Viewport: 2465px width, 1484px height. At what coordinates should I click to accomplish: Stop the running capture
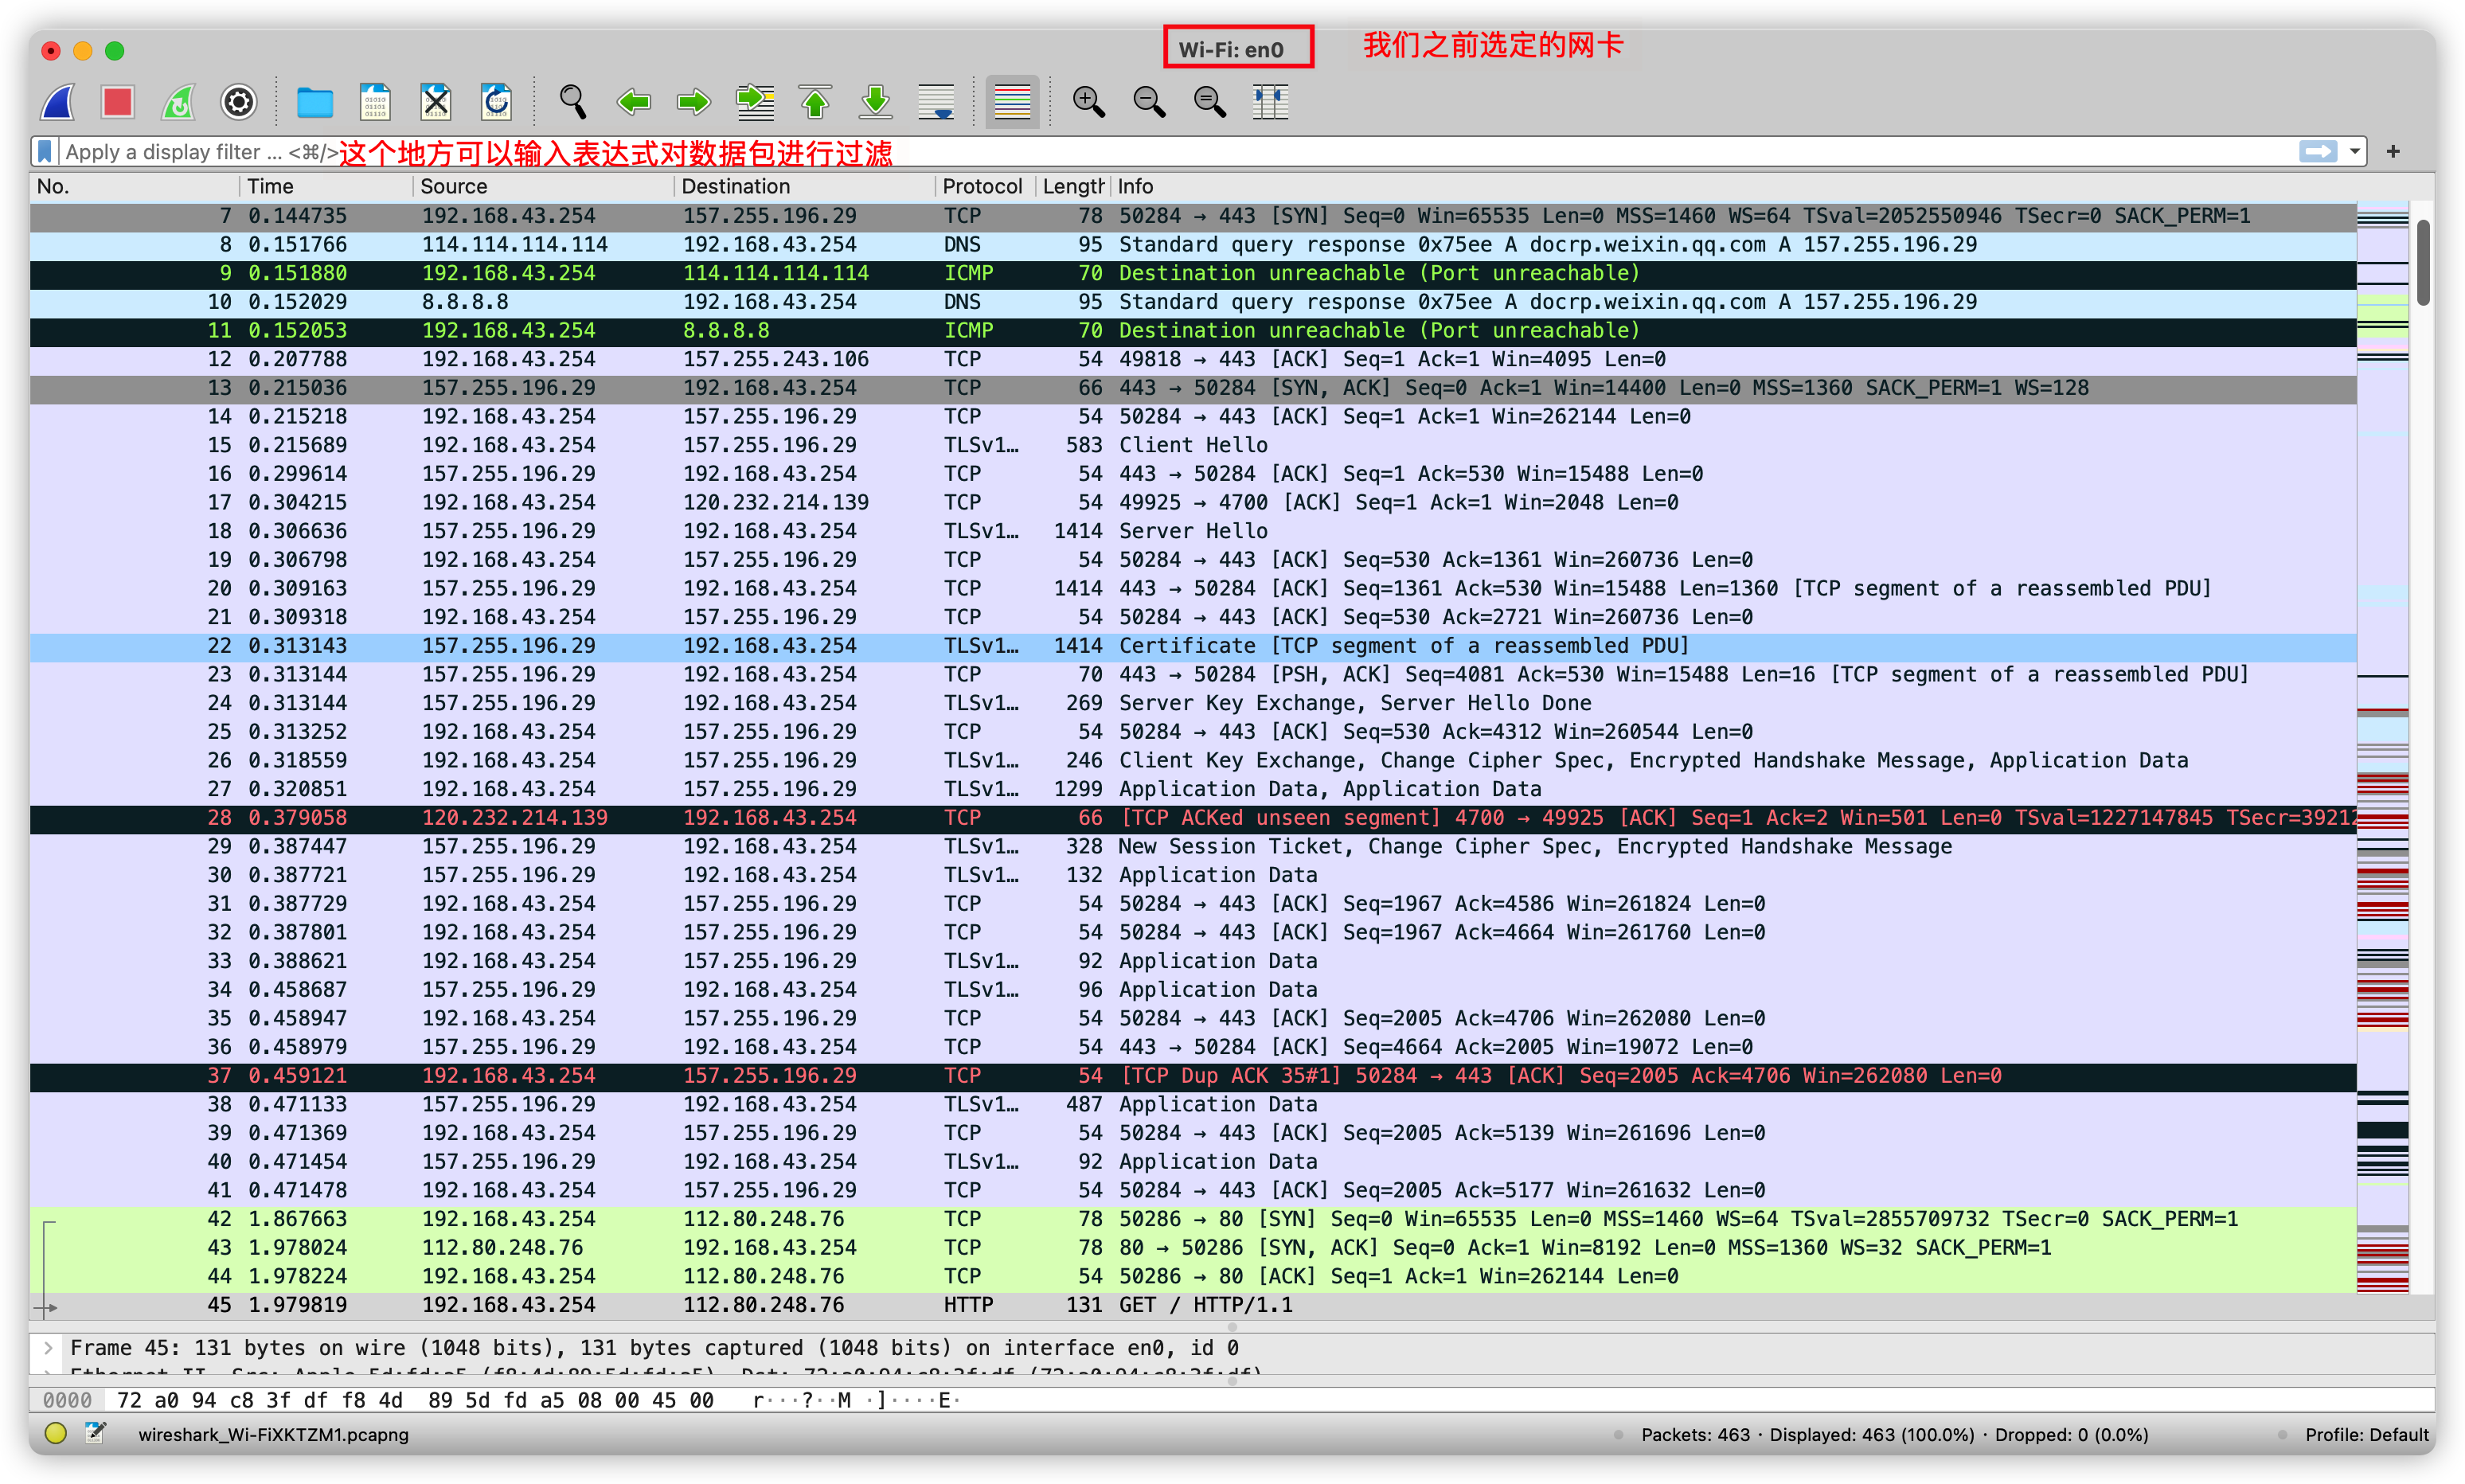pos(117,101)
